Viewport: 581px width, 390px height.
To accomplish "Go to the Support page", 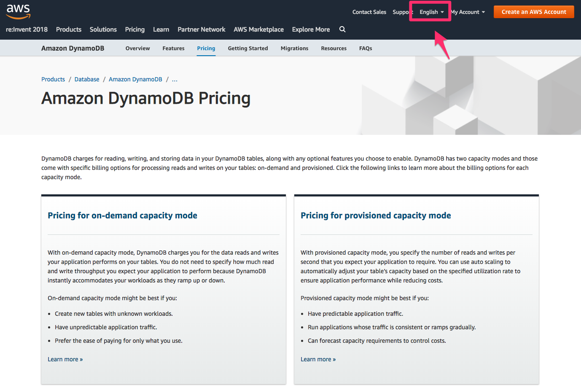I will tap(401, 12).
